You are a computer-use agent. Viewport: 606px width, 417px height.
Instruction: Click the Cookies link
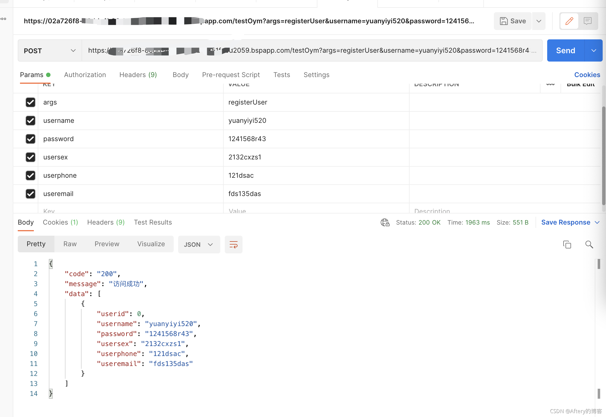(587, 75)
